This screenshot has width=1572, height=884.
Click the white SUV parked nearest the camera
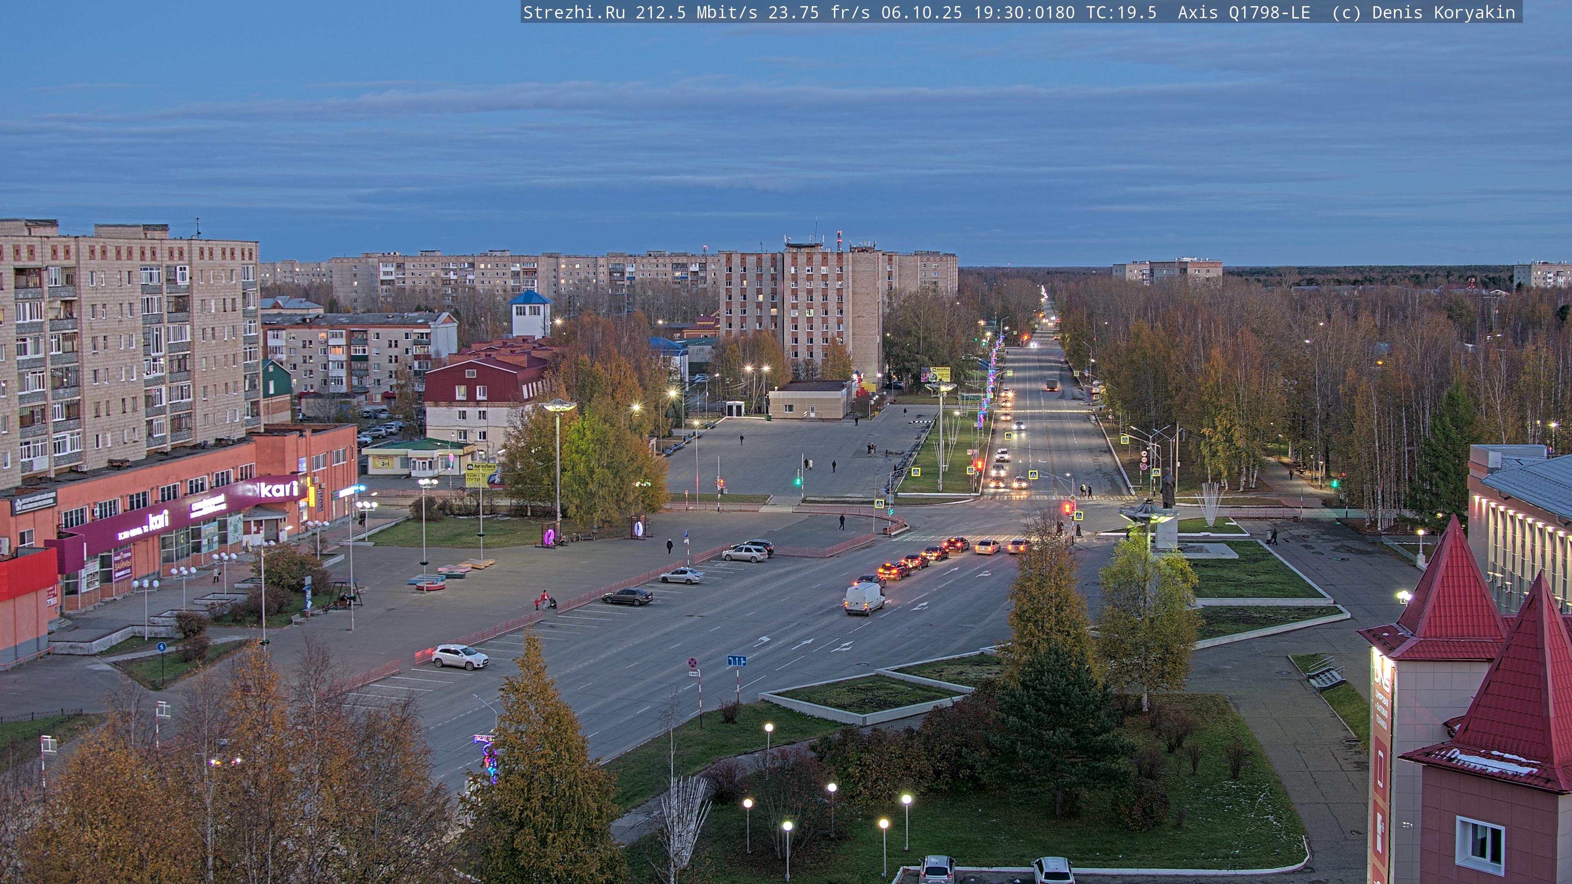click(459, 657)
